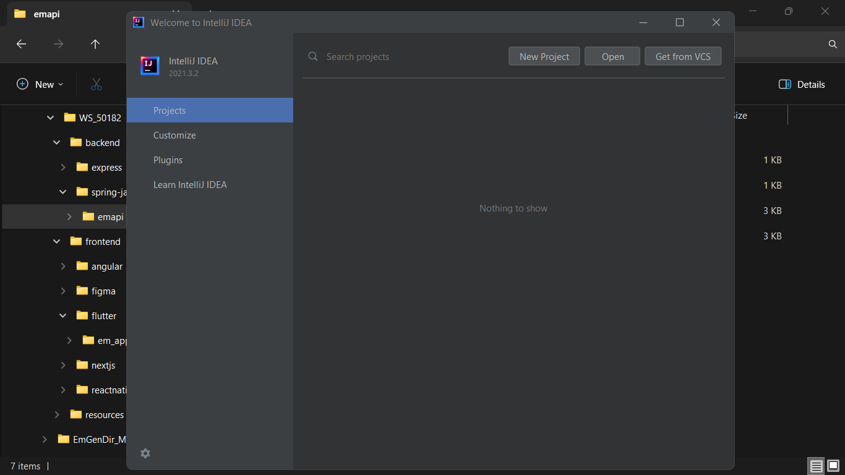Restore down the File Explorer window
Image resolution: width=845 pixels, height=475 pixels.
click(x=788, y=11)
